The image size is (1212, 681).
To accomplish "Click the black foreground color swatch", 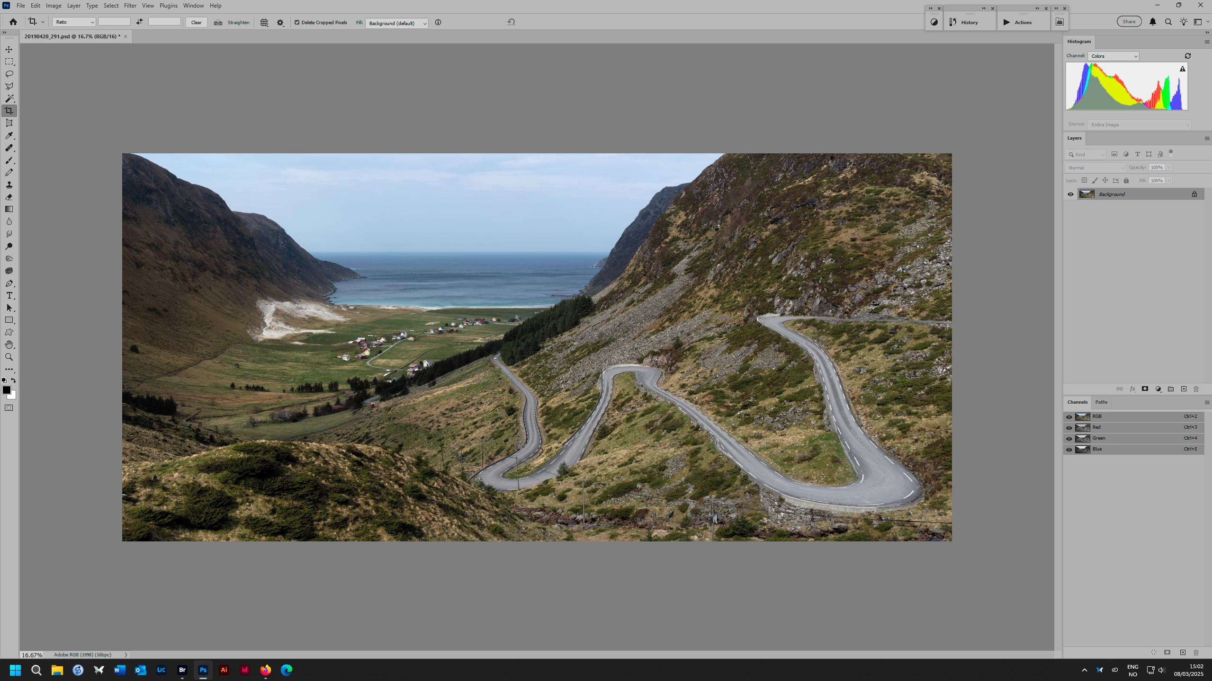I will (6, 389).
